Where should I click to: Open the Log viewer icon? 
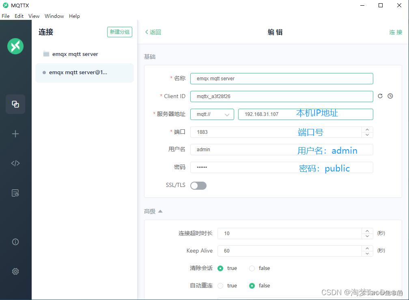[15, 193]
